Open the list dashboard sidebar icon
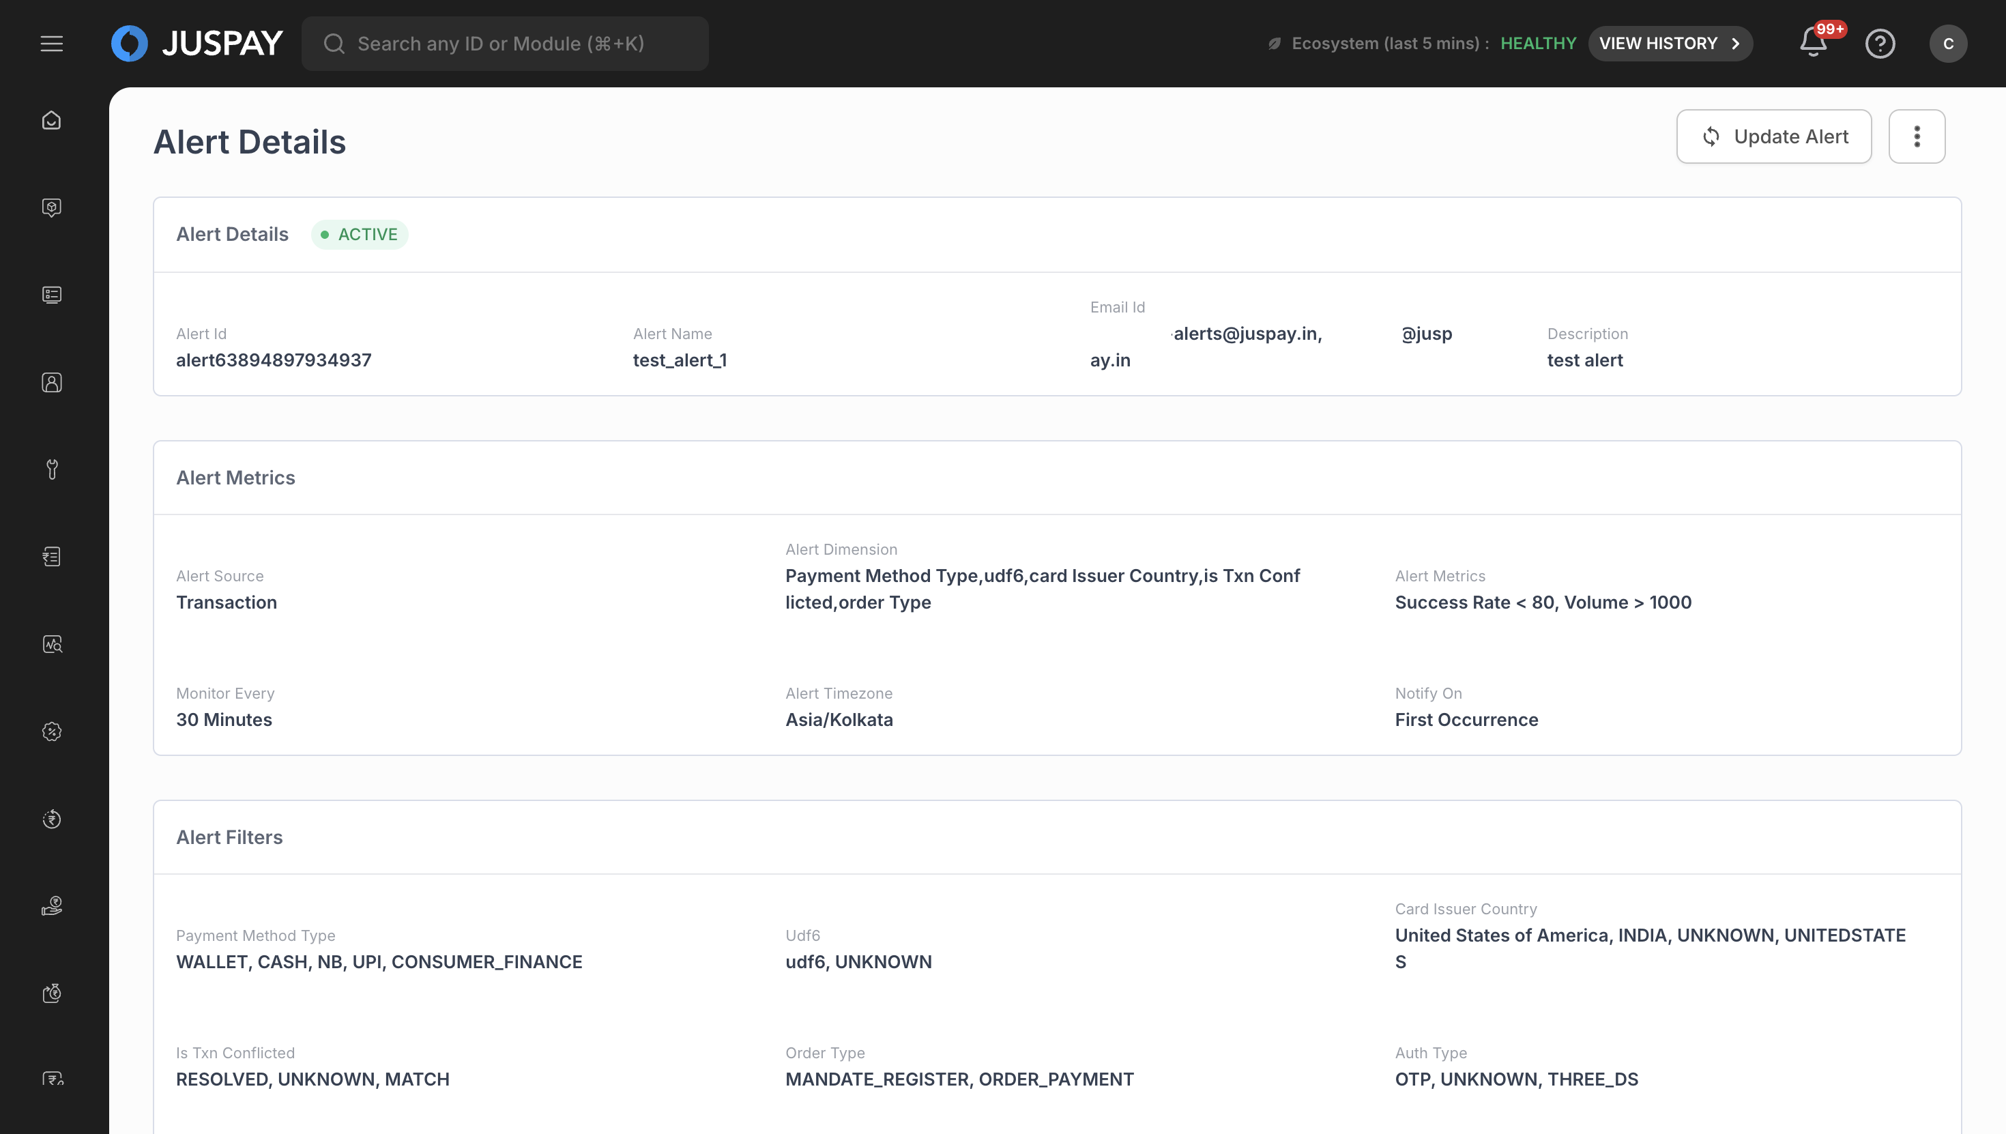The image size is (2006, 1134). coord(51,294)
